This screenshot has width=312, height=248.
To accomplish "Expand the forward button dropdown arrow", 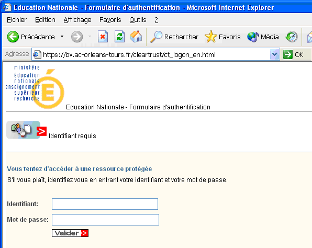I will point(90,37).
